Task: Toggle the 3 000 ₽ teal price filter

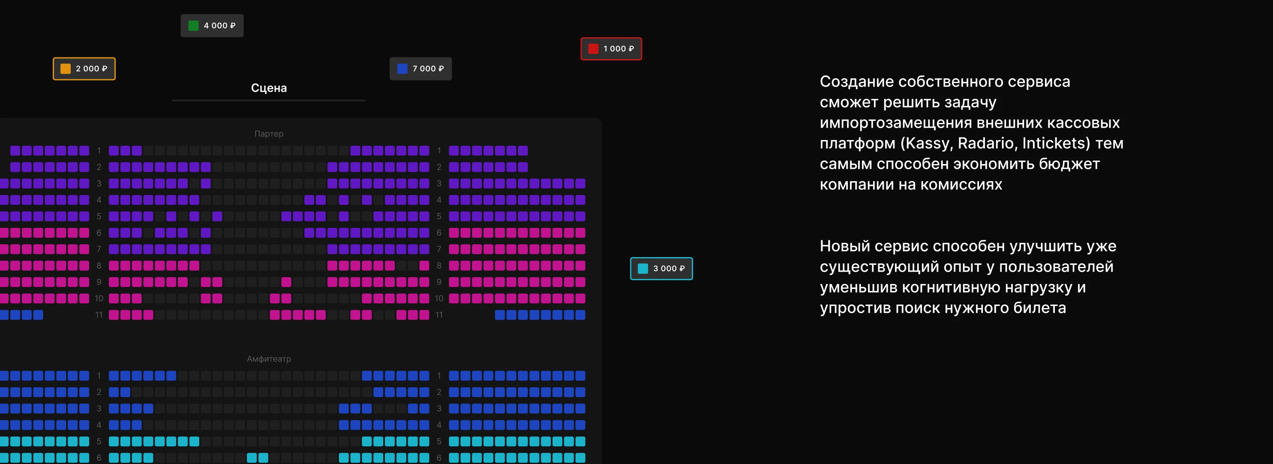Action: 661,269
